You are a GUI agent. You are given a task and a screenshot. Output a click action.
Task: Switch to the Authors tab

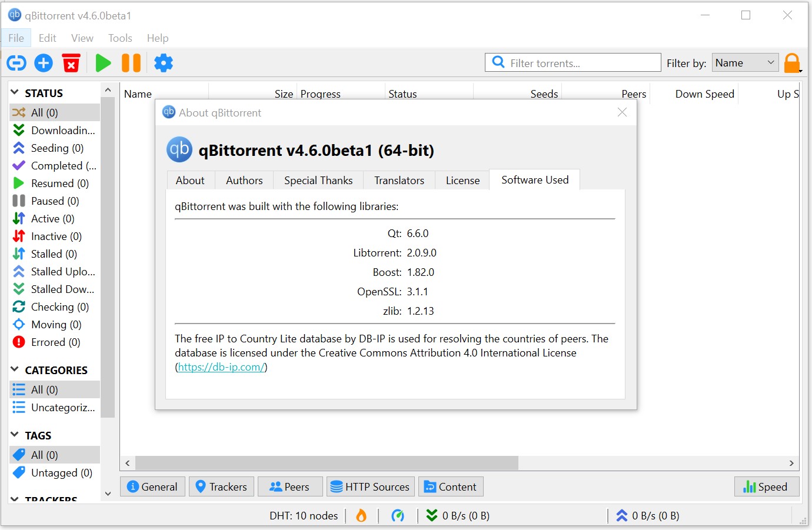pos(244,180)
